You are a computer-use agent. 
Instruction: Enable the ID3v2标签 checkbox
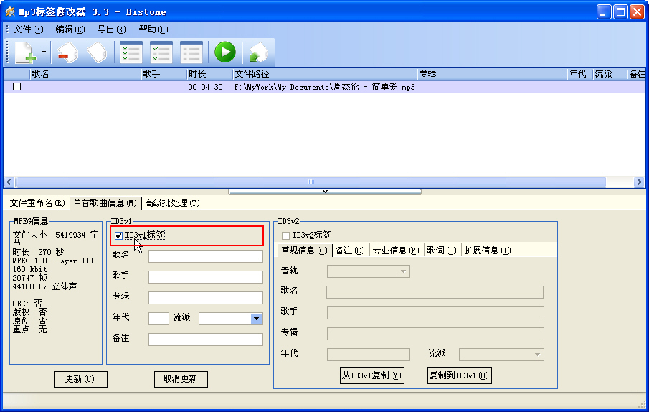(x=286, y=235)
